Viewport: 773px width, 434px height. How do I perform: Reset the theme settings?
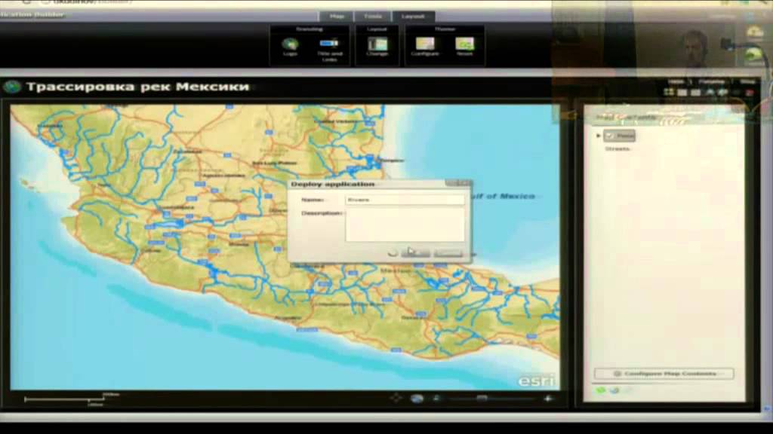(x=464, y=47)
